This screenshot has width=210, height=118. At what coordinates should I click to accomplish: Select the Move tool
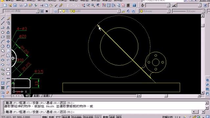(x=8, y=42)
